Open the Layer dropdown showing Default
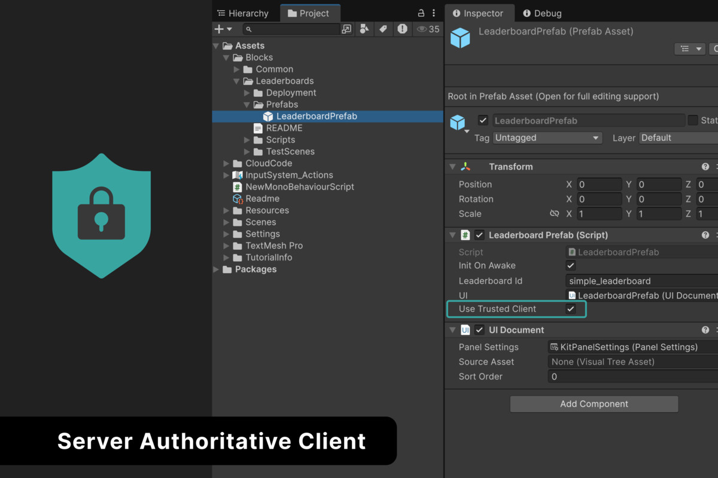The image size is (718, 478). click(679, 138)
